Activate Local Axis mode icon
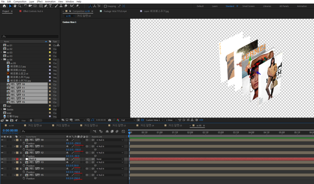Image resolution: width=314 pixels, height=184 pixels. pyautogui.click(x=90, y=6)
